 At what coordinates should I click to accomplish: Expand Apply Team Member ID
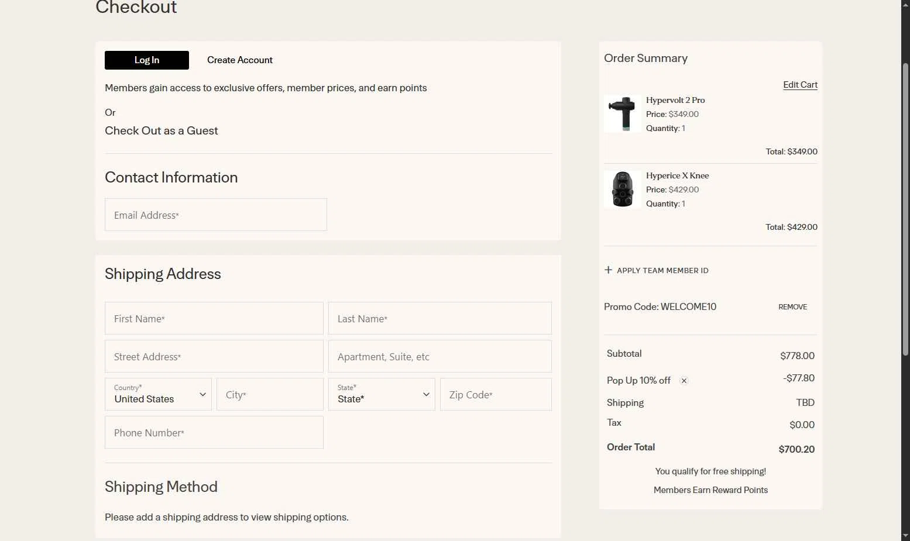pyautogui.click(x=656, y=270)
